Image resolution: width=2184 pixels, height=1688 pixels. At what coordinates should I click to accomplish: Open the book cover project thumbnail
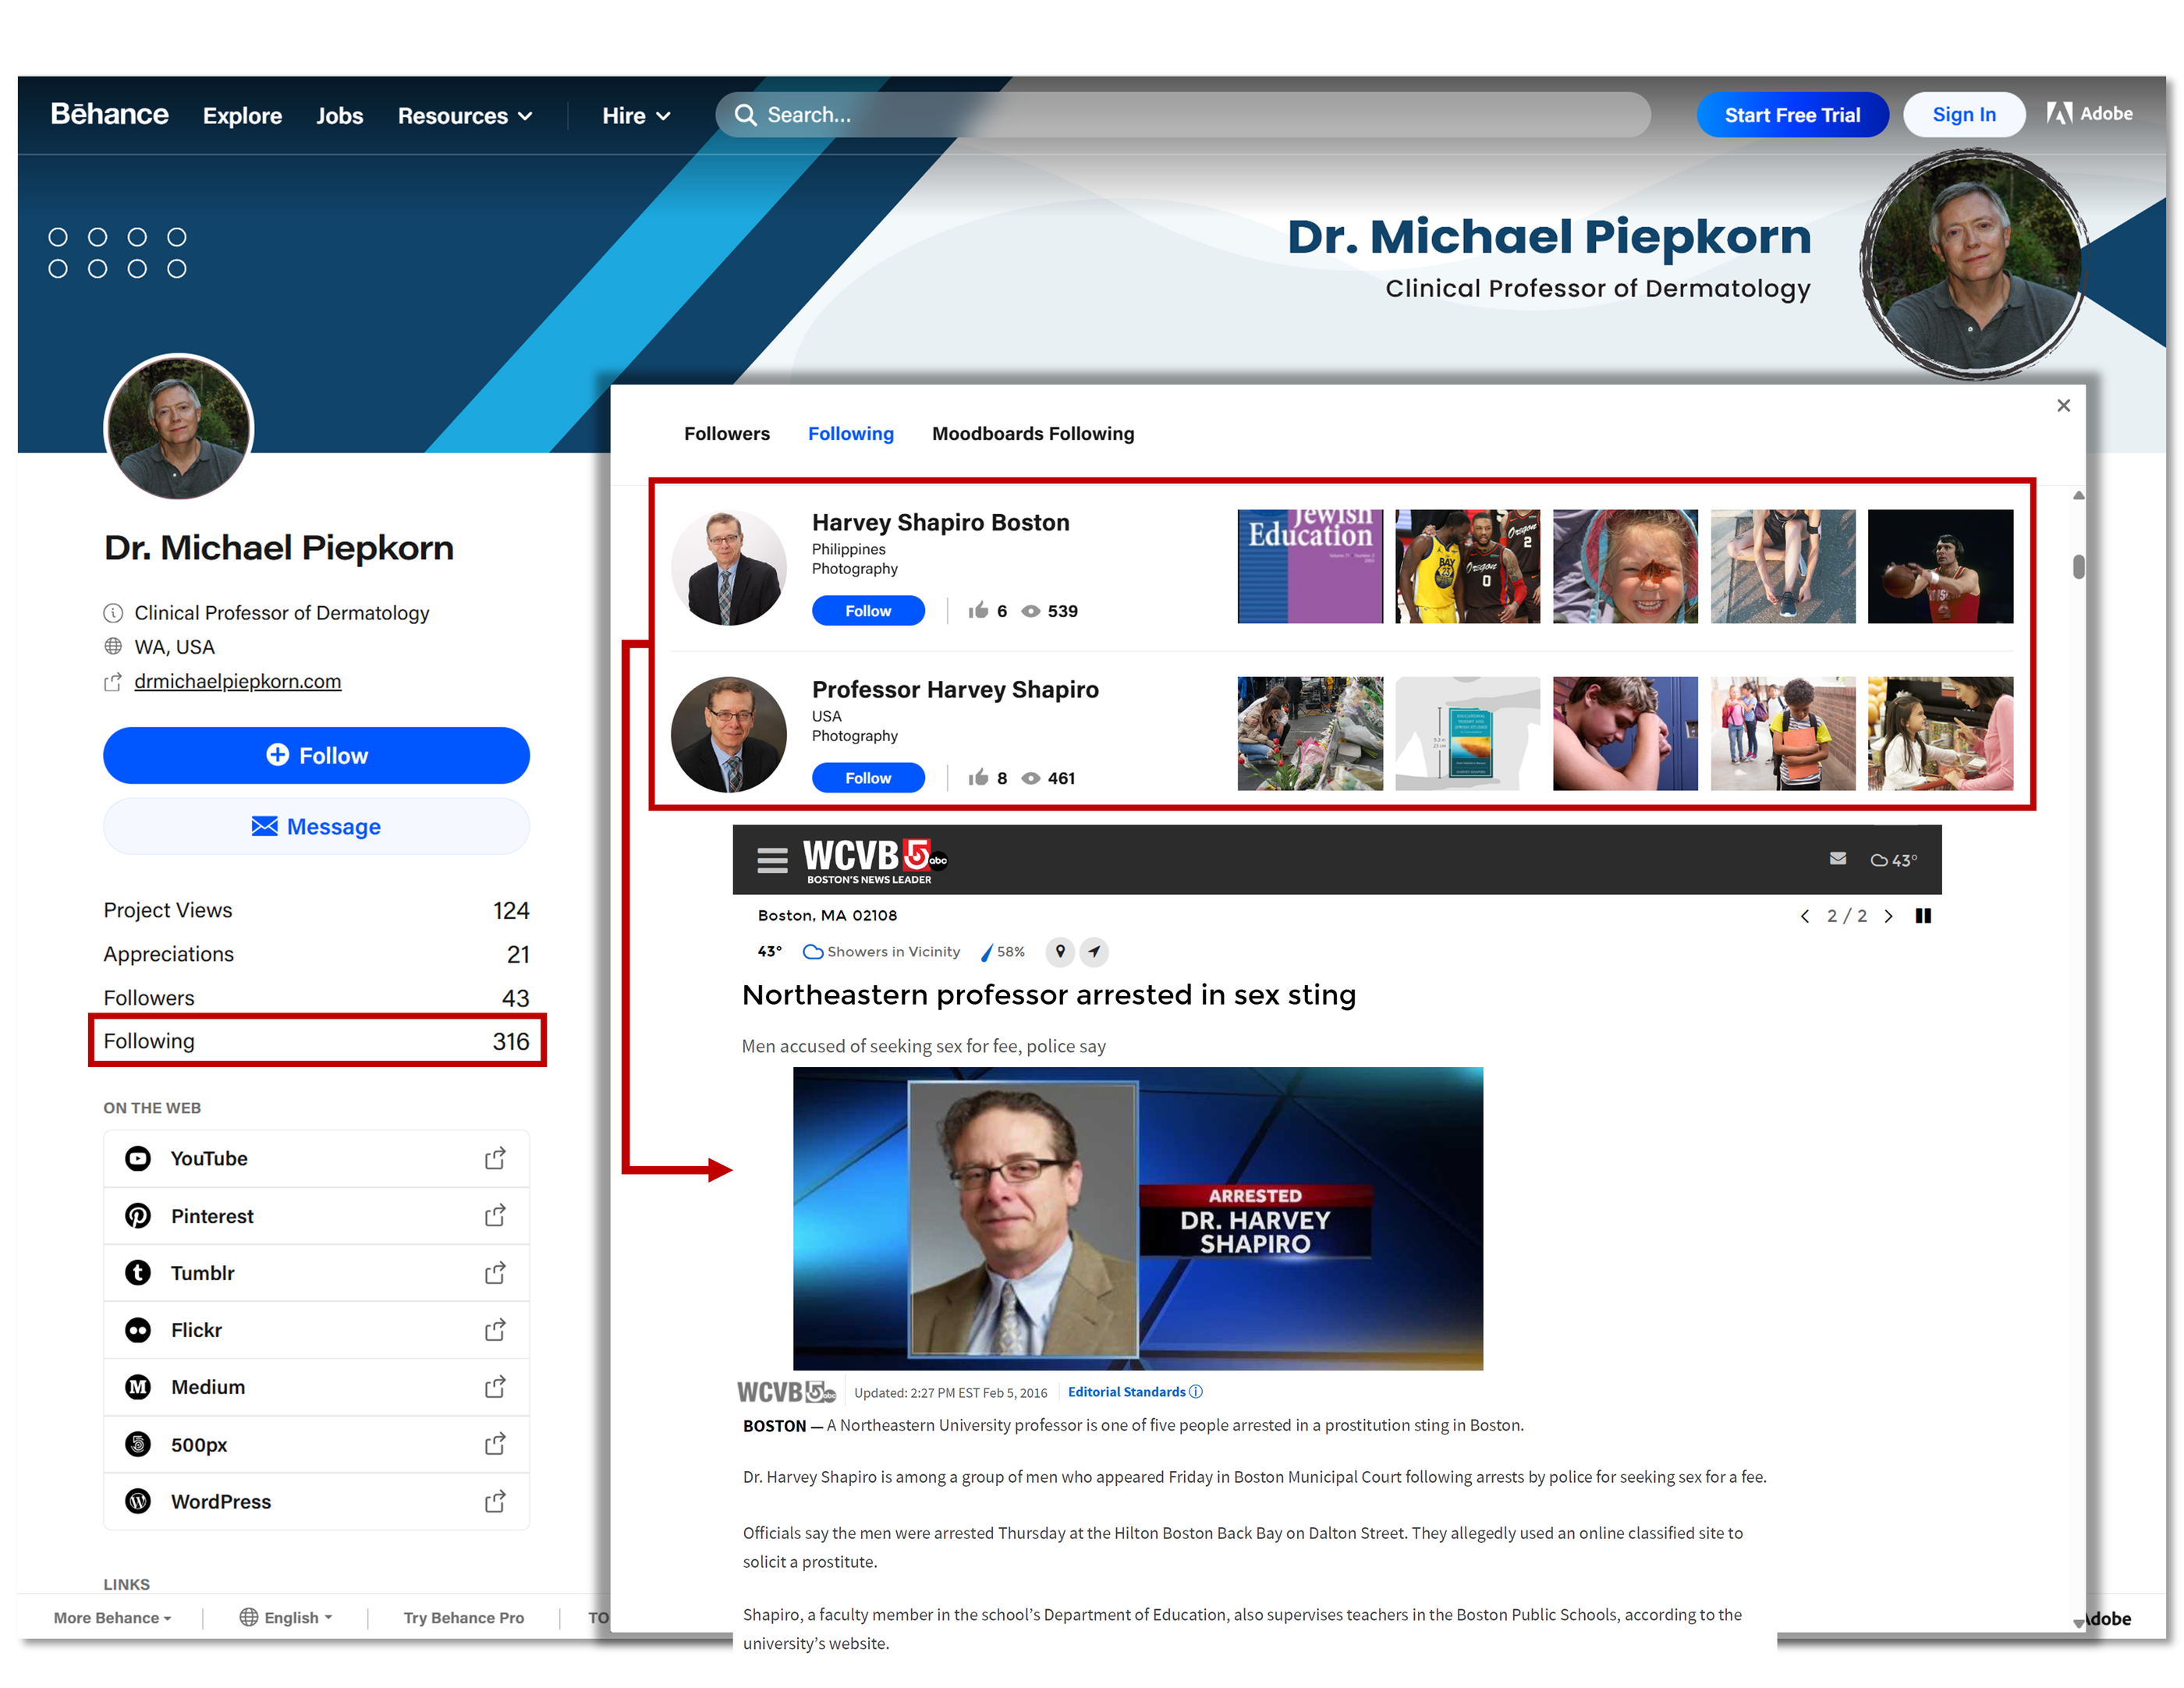(x=1468, y=734)
